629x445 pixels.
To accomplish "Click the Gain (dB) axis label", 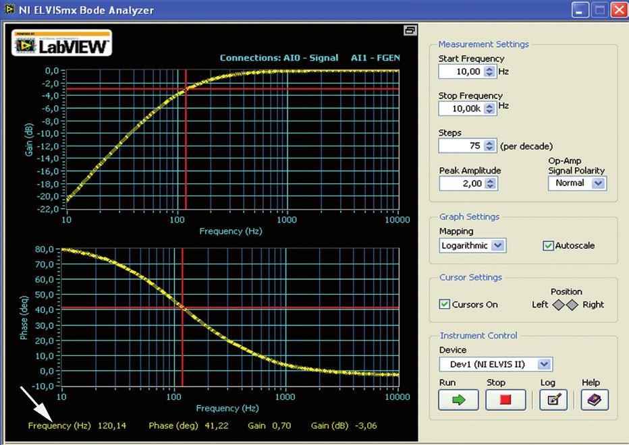I will (28, 140).
